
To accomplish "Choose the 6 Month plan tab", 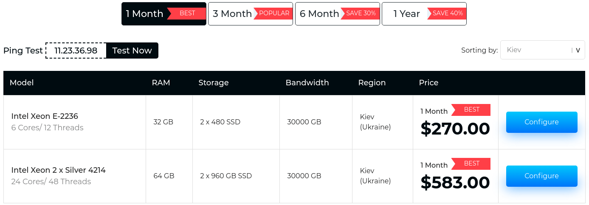I will (338, 14).
